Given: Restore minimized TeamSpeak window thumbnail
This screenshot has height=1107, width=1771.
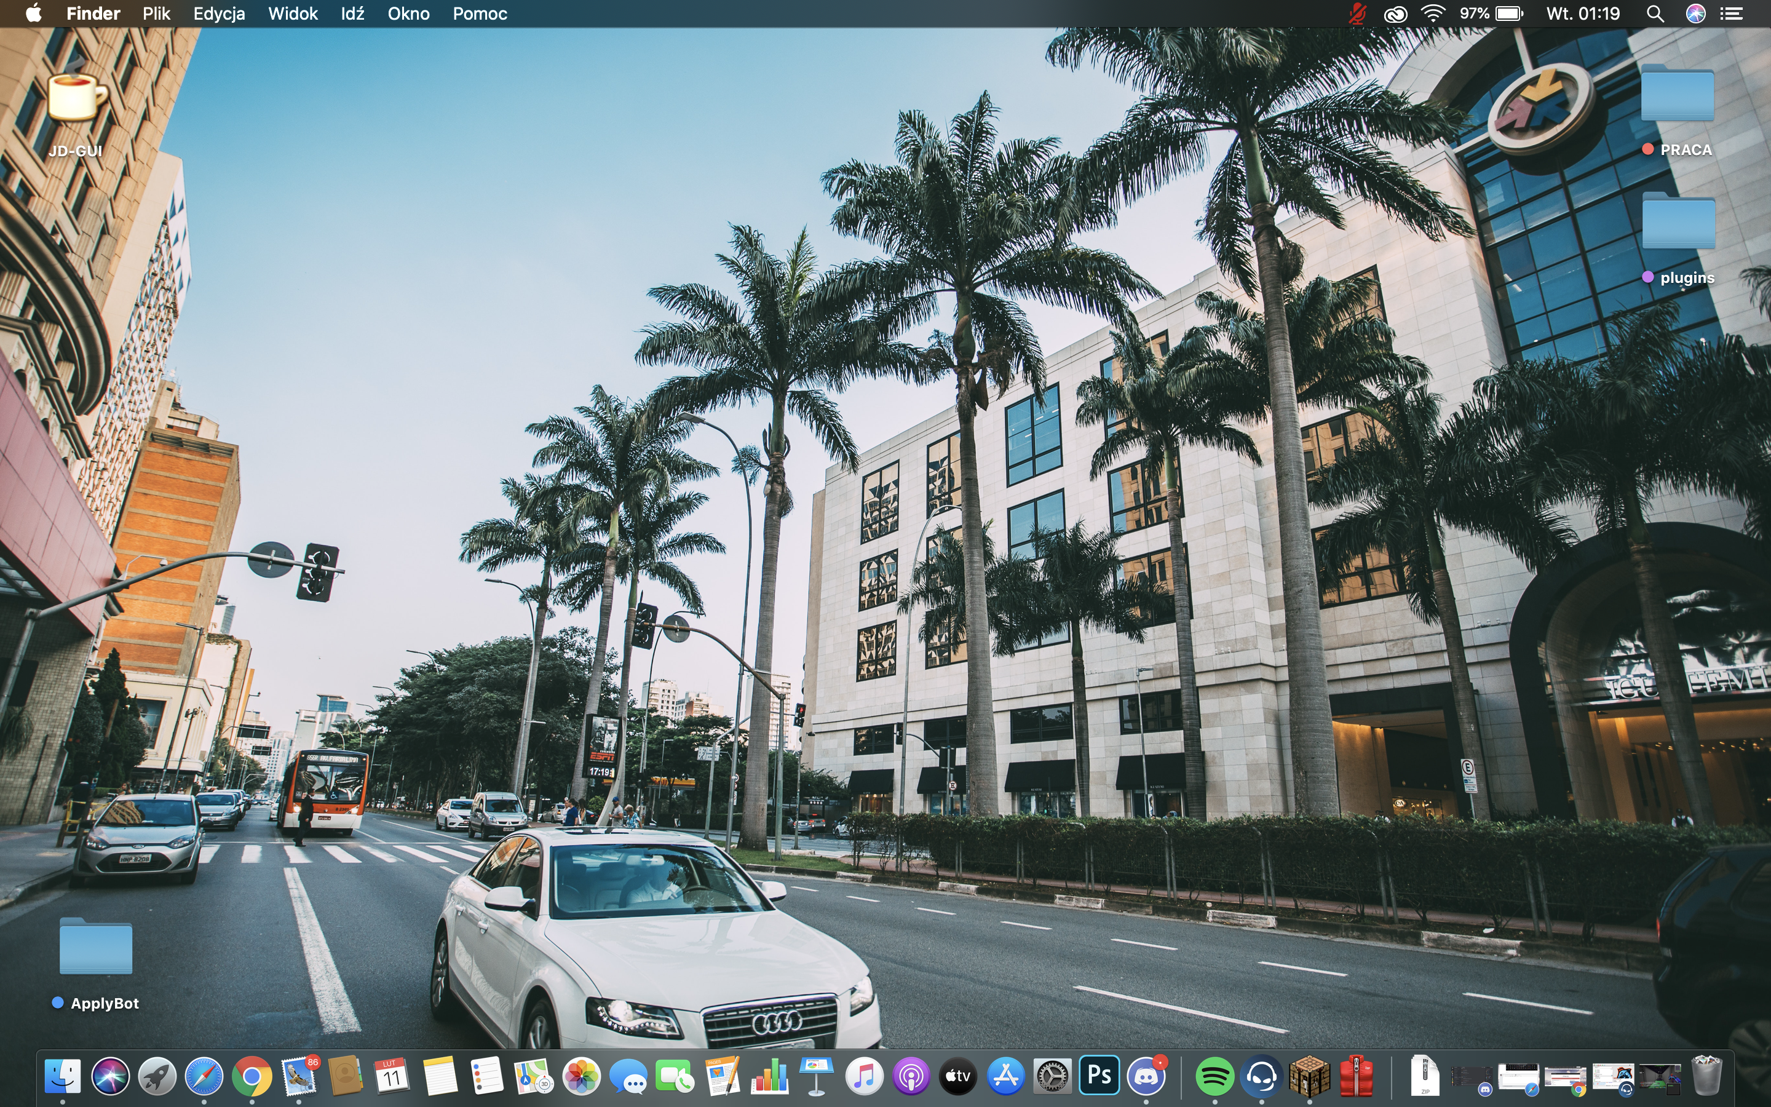Looking at the screenshot, I should pos(1613,1079).
